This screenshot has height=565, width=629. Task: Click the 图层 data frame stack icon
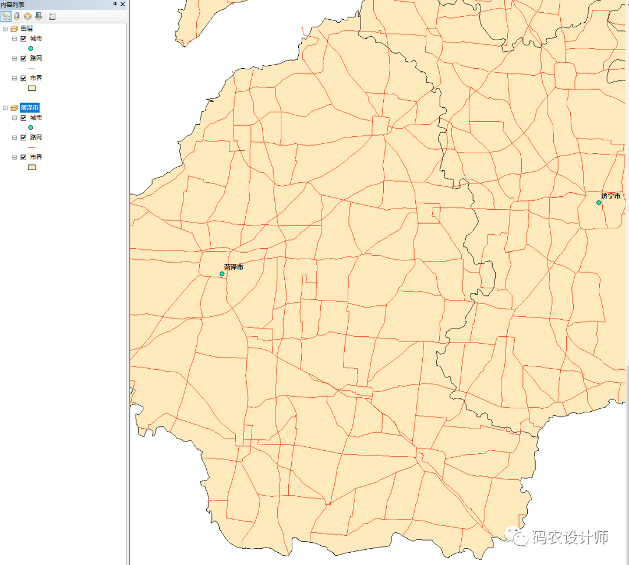pyautogui.click(x=14, y=29)
